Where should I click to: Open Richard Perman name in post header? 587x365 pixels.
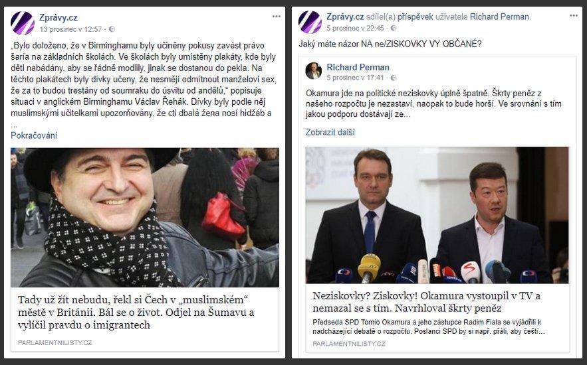tap(499, 17)
